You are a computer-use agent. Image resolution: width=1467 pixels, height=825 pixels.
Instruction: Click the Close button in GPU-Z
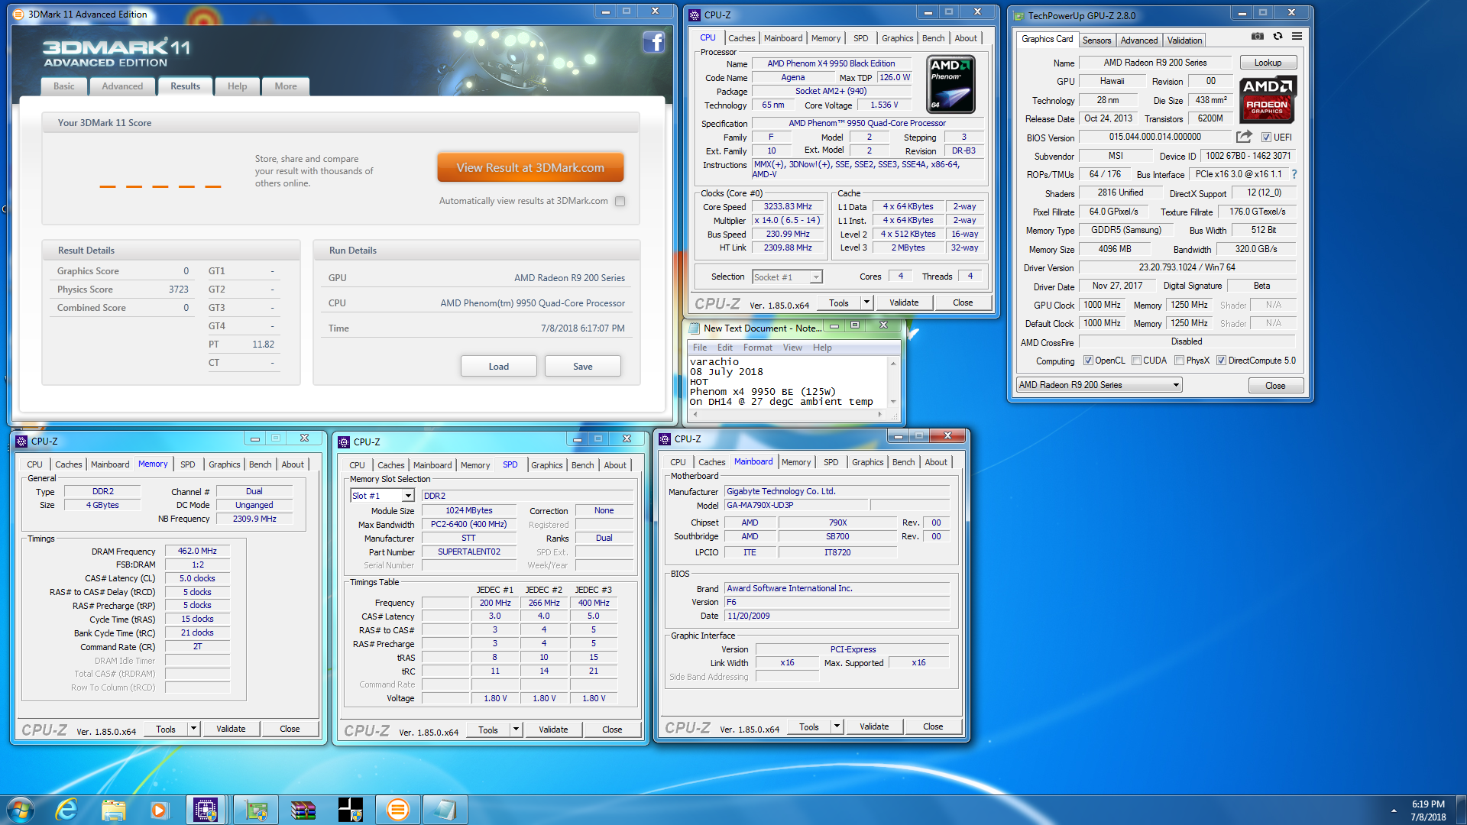tap(1275, 386)
